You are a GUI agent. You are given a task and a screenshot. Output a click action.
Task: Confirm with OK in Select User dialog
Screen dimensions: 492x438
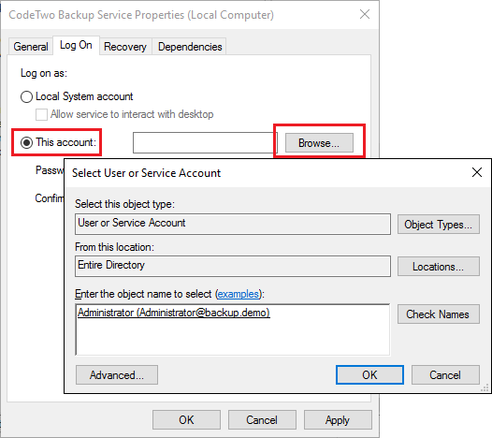coord(369,375)
